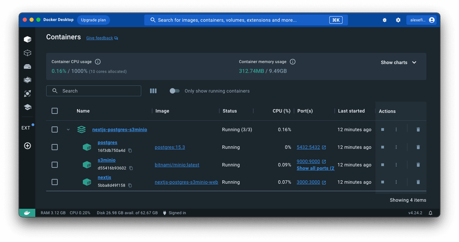Stop the postgres container
The width and height of the screenshot is (459, 242).
[x=383, y=147]
